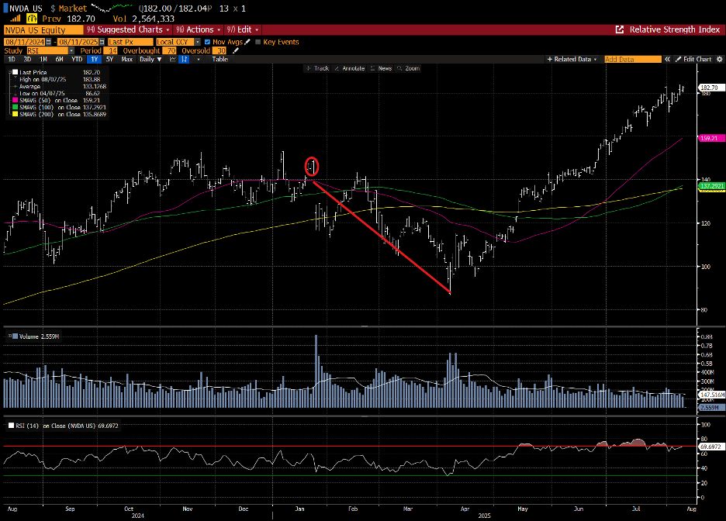Click the Zoom chart tool
Viewport: 726px width, 521px height.
pos(408,68)
